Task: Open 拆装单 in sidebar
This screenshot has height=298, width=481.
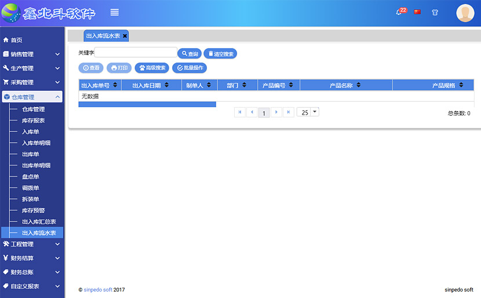Action: 30,199
